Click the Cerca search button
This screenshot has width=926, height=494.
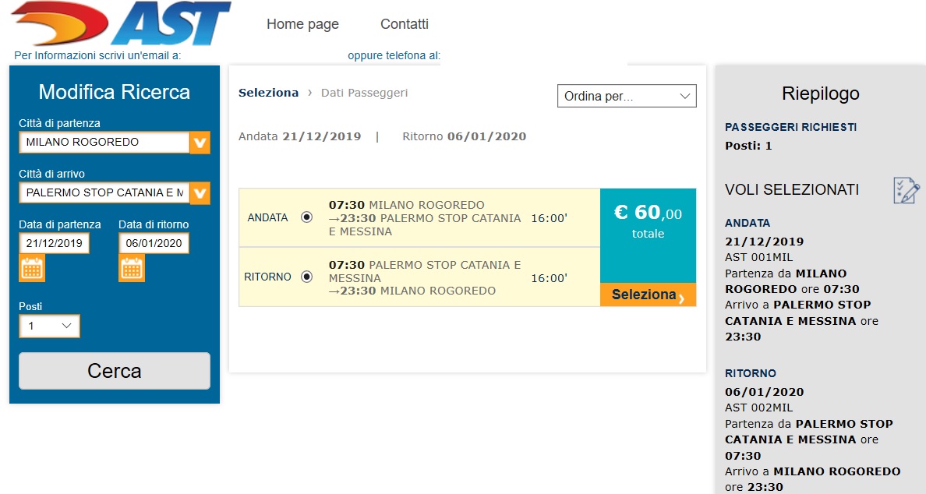(115, 371)
